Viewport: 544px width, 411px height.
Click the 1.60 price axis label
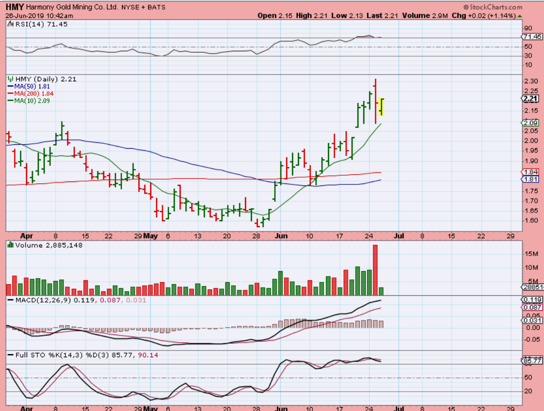coord(531,221)
